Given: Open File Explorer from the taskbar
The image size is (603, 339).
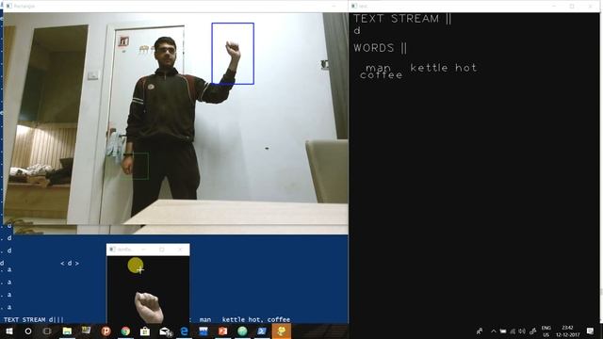Looking at the screenshot, I should [67, 331].
